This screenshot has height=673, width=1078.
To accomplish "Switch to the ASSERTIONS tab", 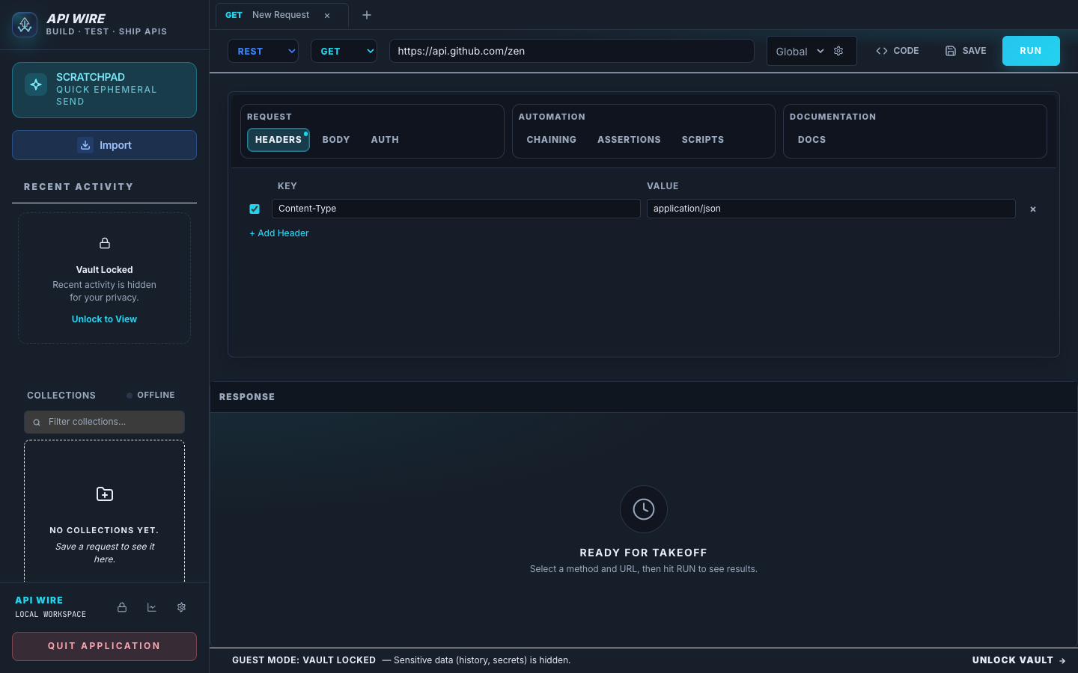I will click(x=629, y=139).
